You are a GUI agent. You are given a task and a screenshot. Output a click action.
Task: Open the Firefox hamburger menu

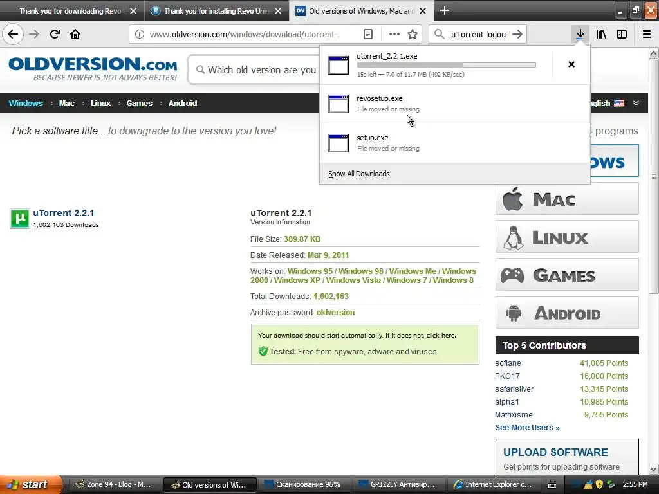[x=647, y=34]
